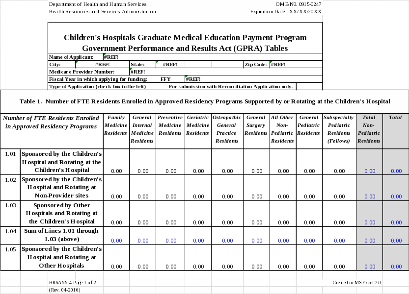Select the Table 1 title cell
Screen dimensions: 409x294
[x=205, y=102]
